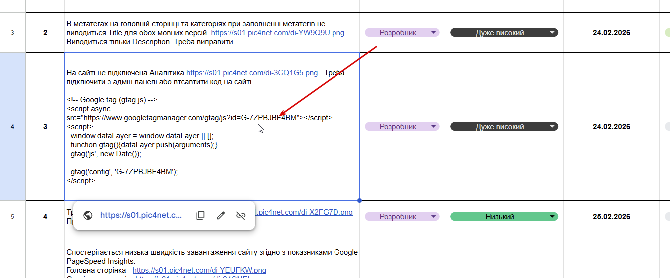
Task: Open the Низький priority dropdown
Action: 504,217
